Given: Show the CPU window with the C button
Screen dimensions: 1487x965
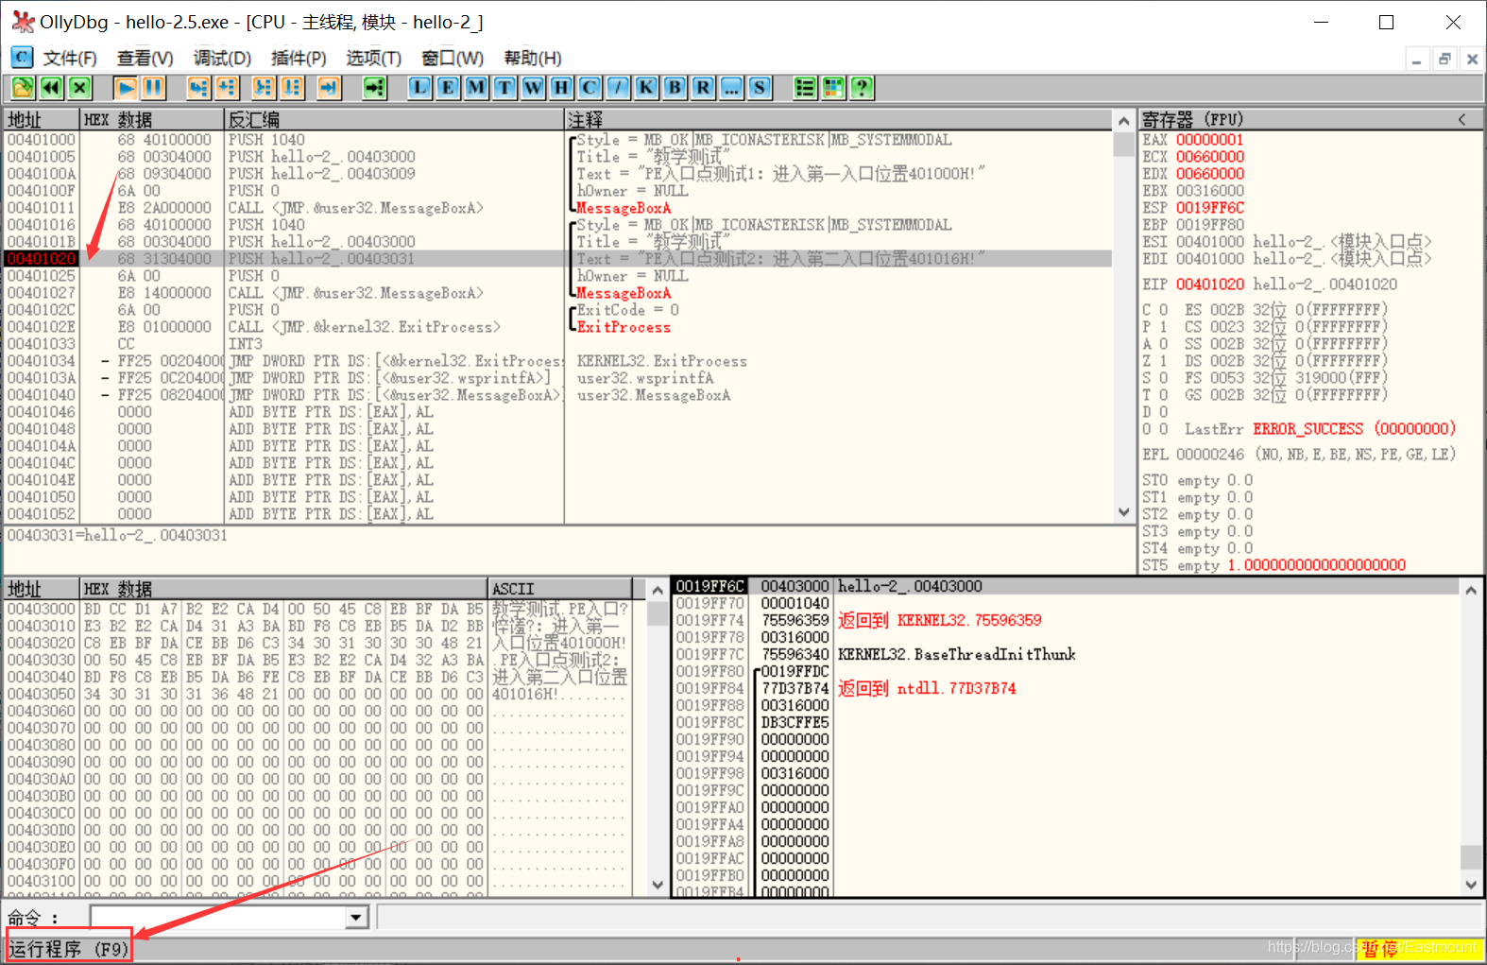Looking at the screenshot, I should pyautogui.click(x=590, y=88).
